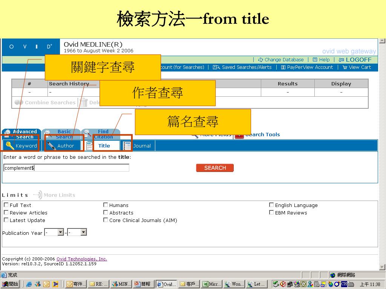Click the Author pen icon
Image resolution: width=386 pixels, height=289 pixels.
[51, 146]
